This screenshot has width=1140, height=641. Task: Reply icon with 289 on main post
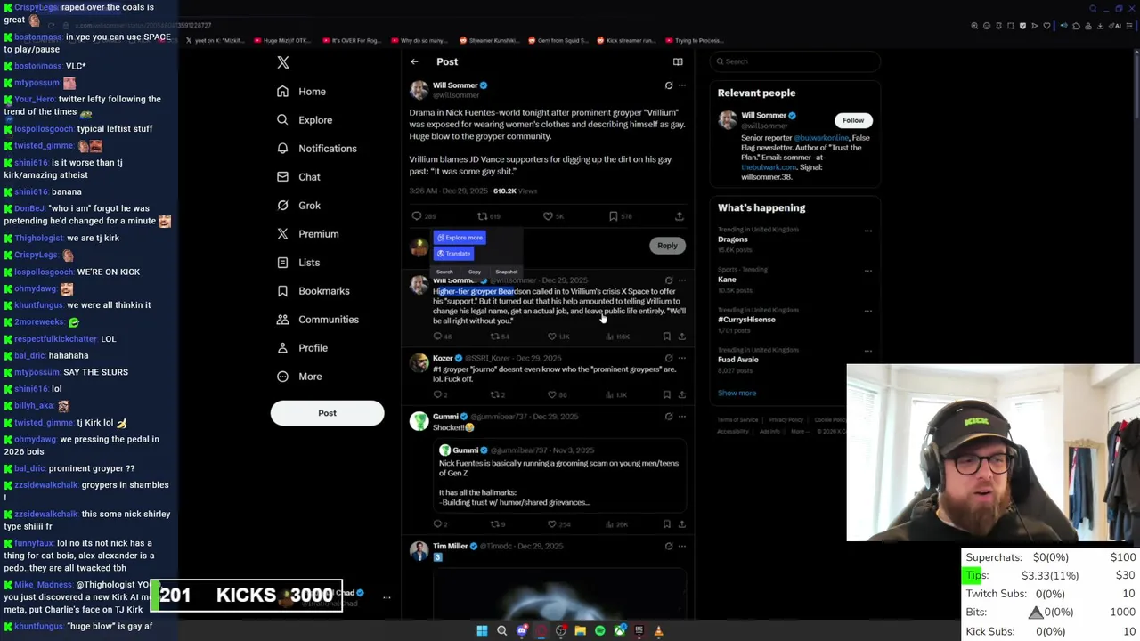click(416, 215)
